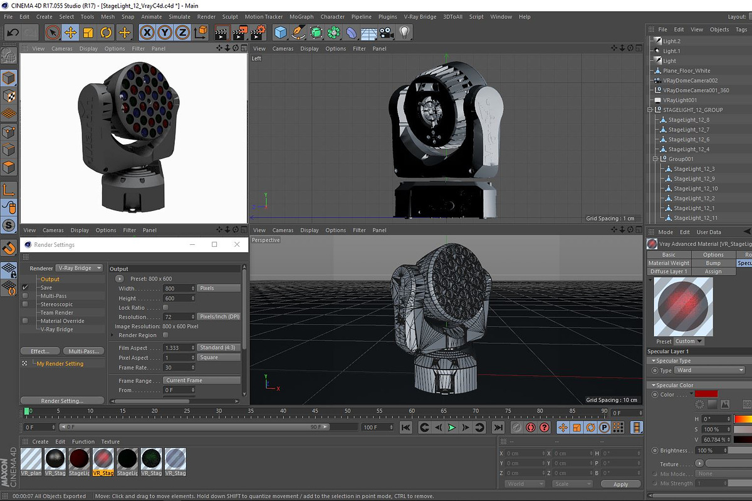Expand the Render Region disclosure triangle
This screenshot has height=501, width=752.
pyautogui.click(x=112, y=335)
